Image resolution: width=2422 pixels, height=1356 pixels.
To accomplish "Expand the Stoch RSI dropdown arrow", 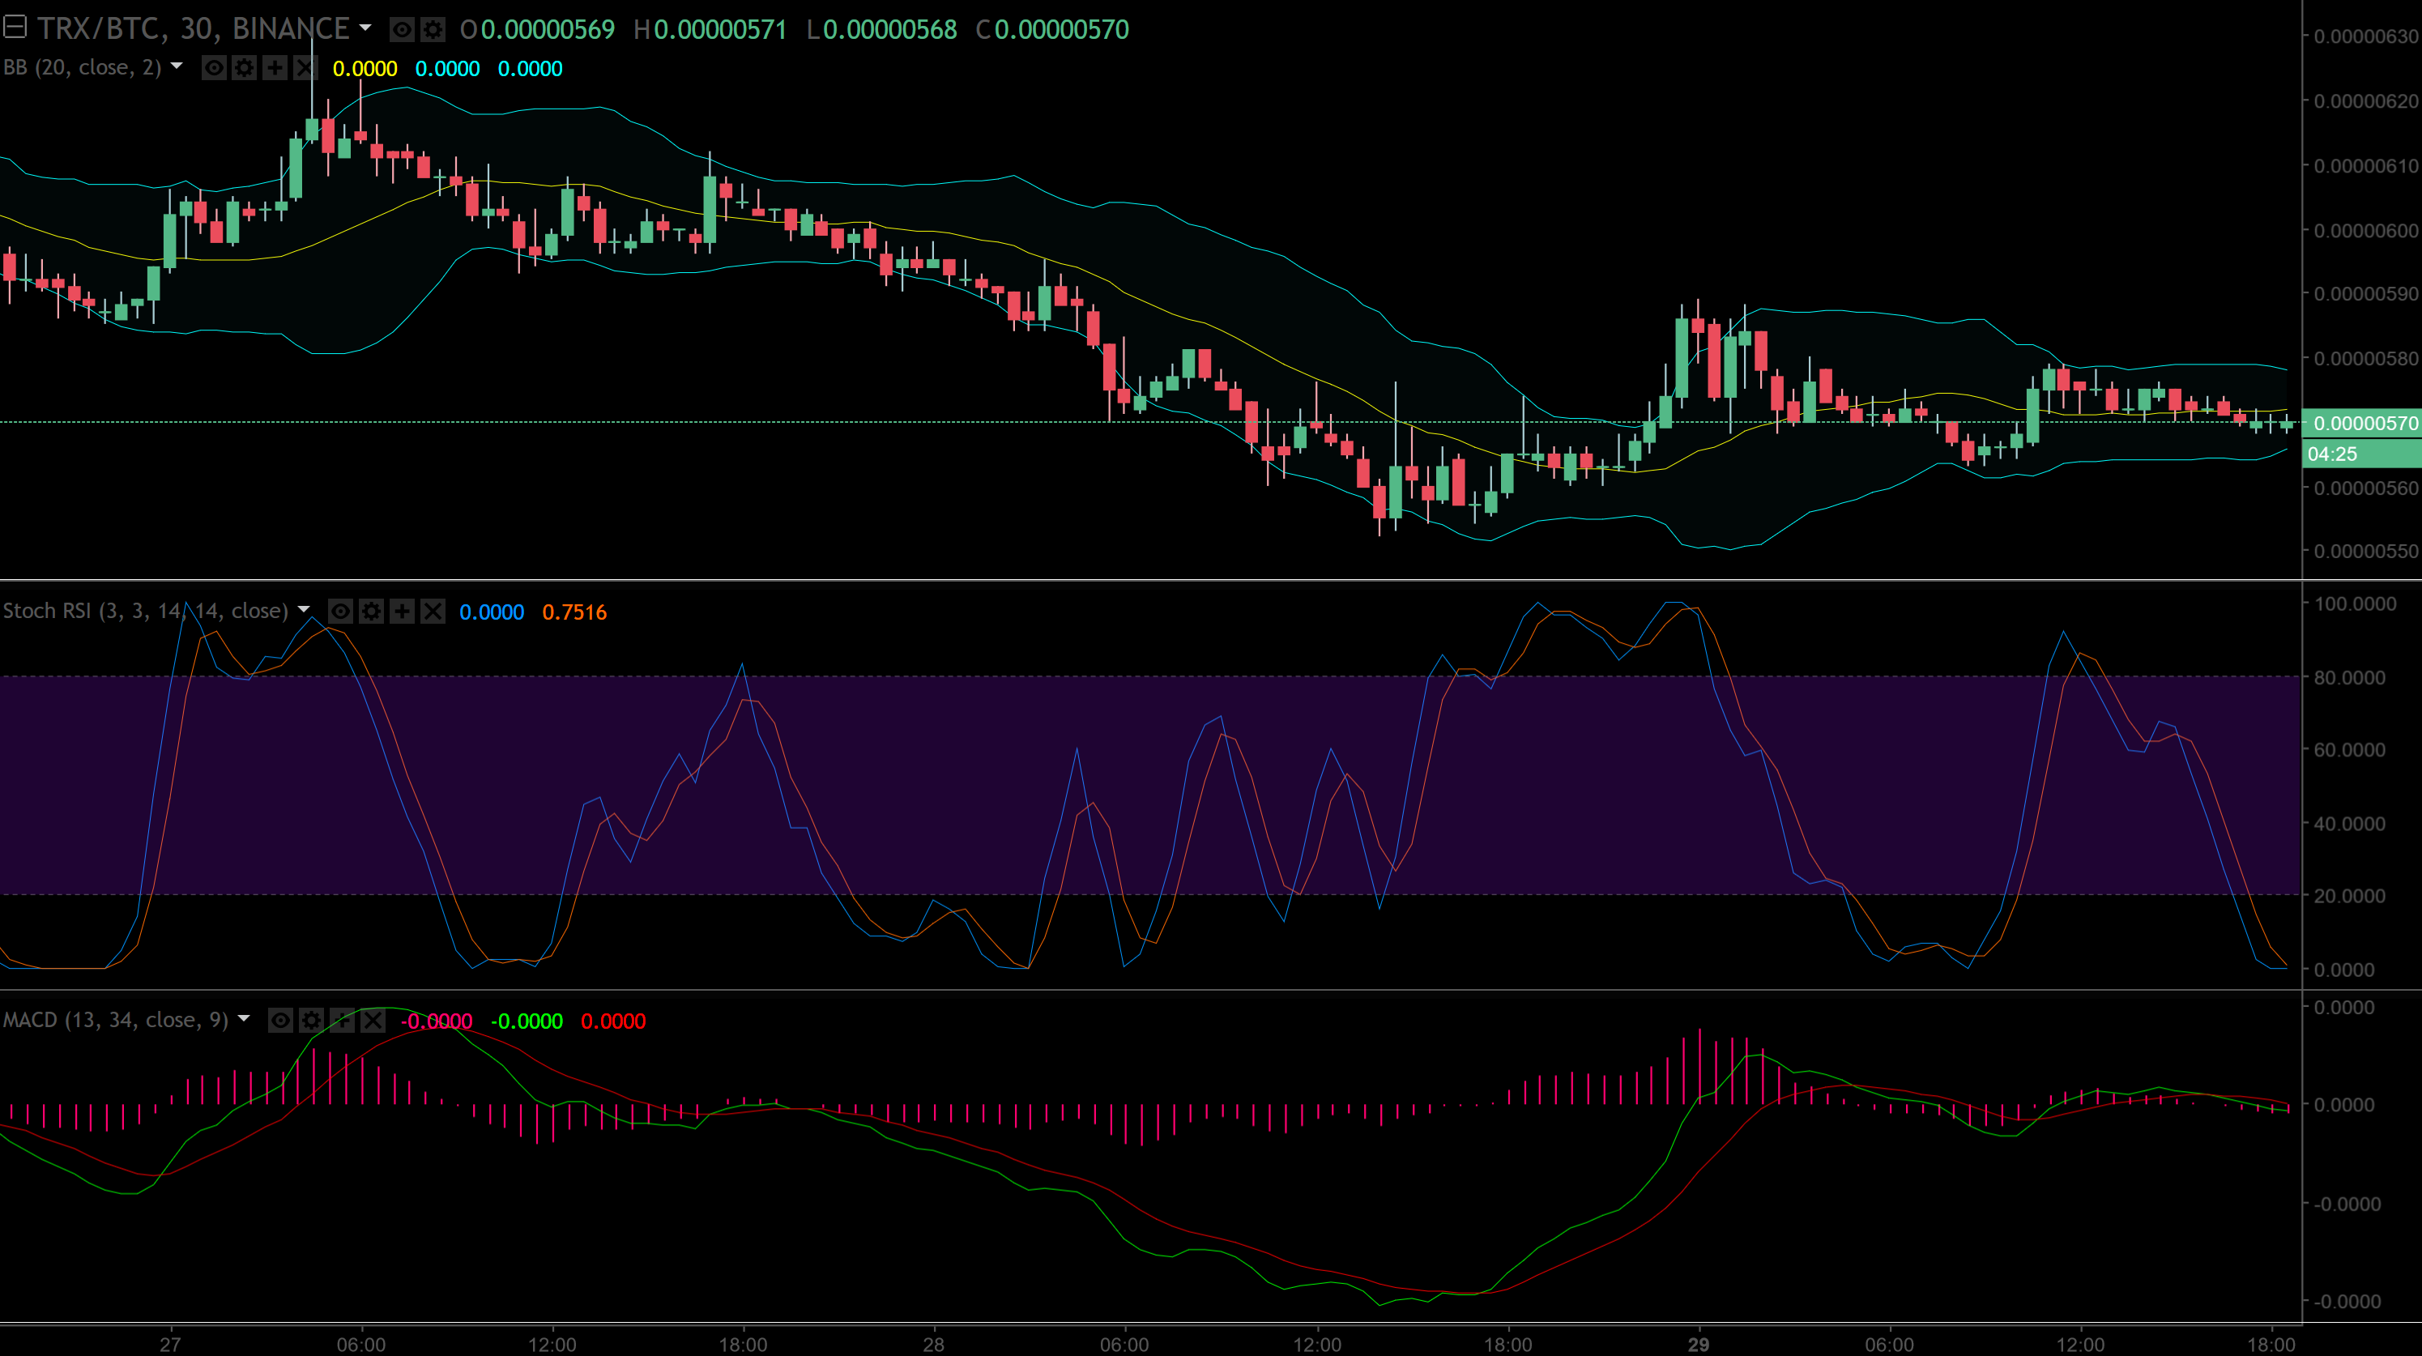I will click(x=304, y=609).
